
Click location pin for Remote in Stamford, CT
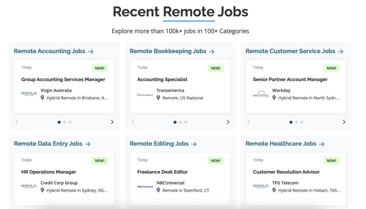coord(158,190)
